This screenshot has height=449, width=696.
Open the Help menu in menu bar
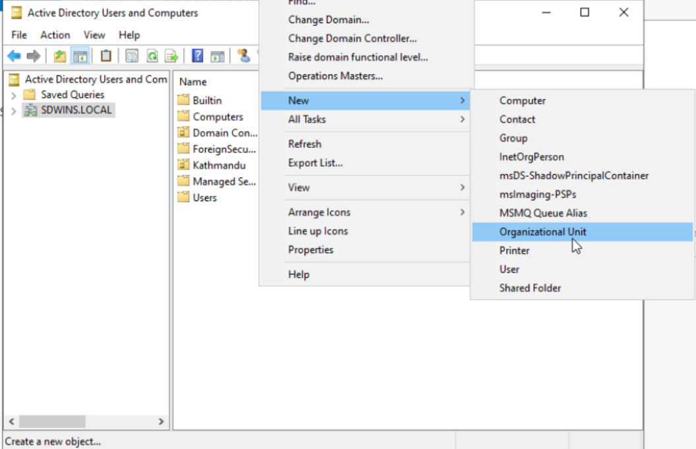(x=129, y=35)
